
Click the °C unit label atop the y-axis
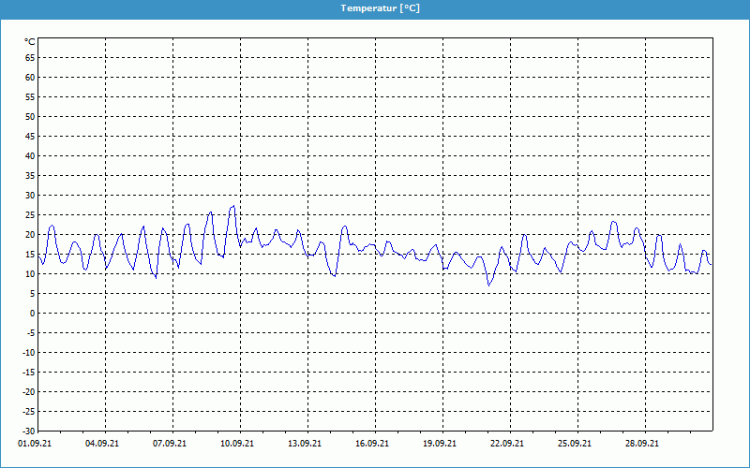(29, 41)
